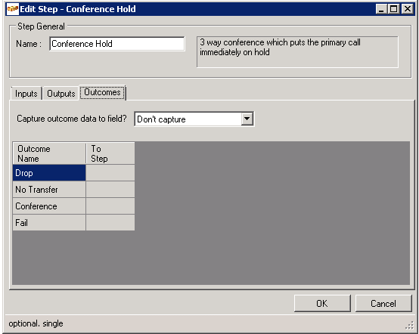
Task: Select the Conference outcome row
Action: click(49, 206)
